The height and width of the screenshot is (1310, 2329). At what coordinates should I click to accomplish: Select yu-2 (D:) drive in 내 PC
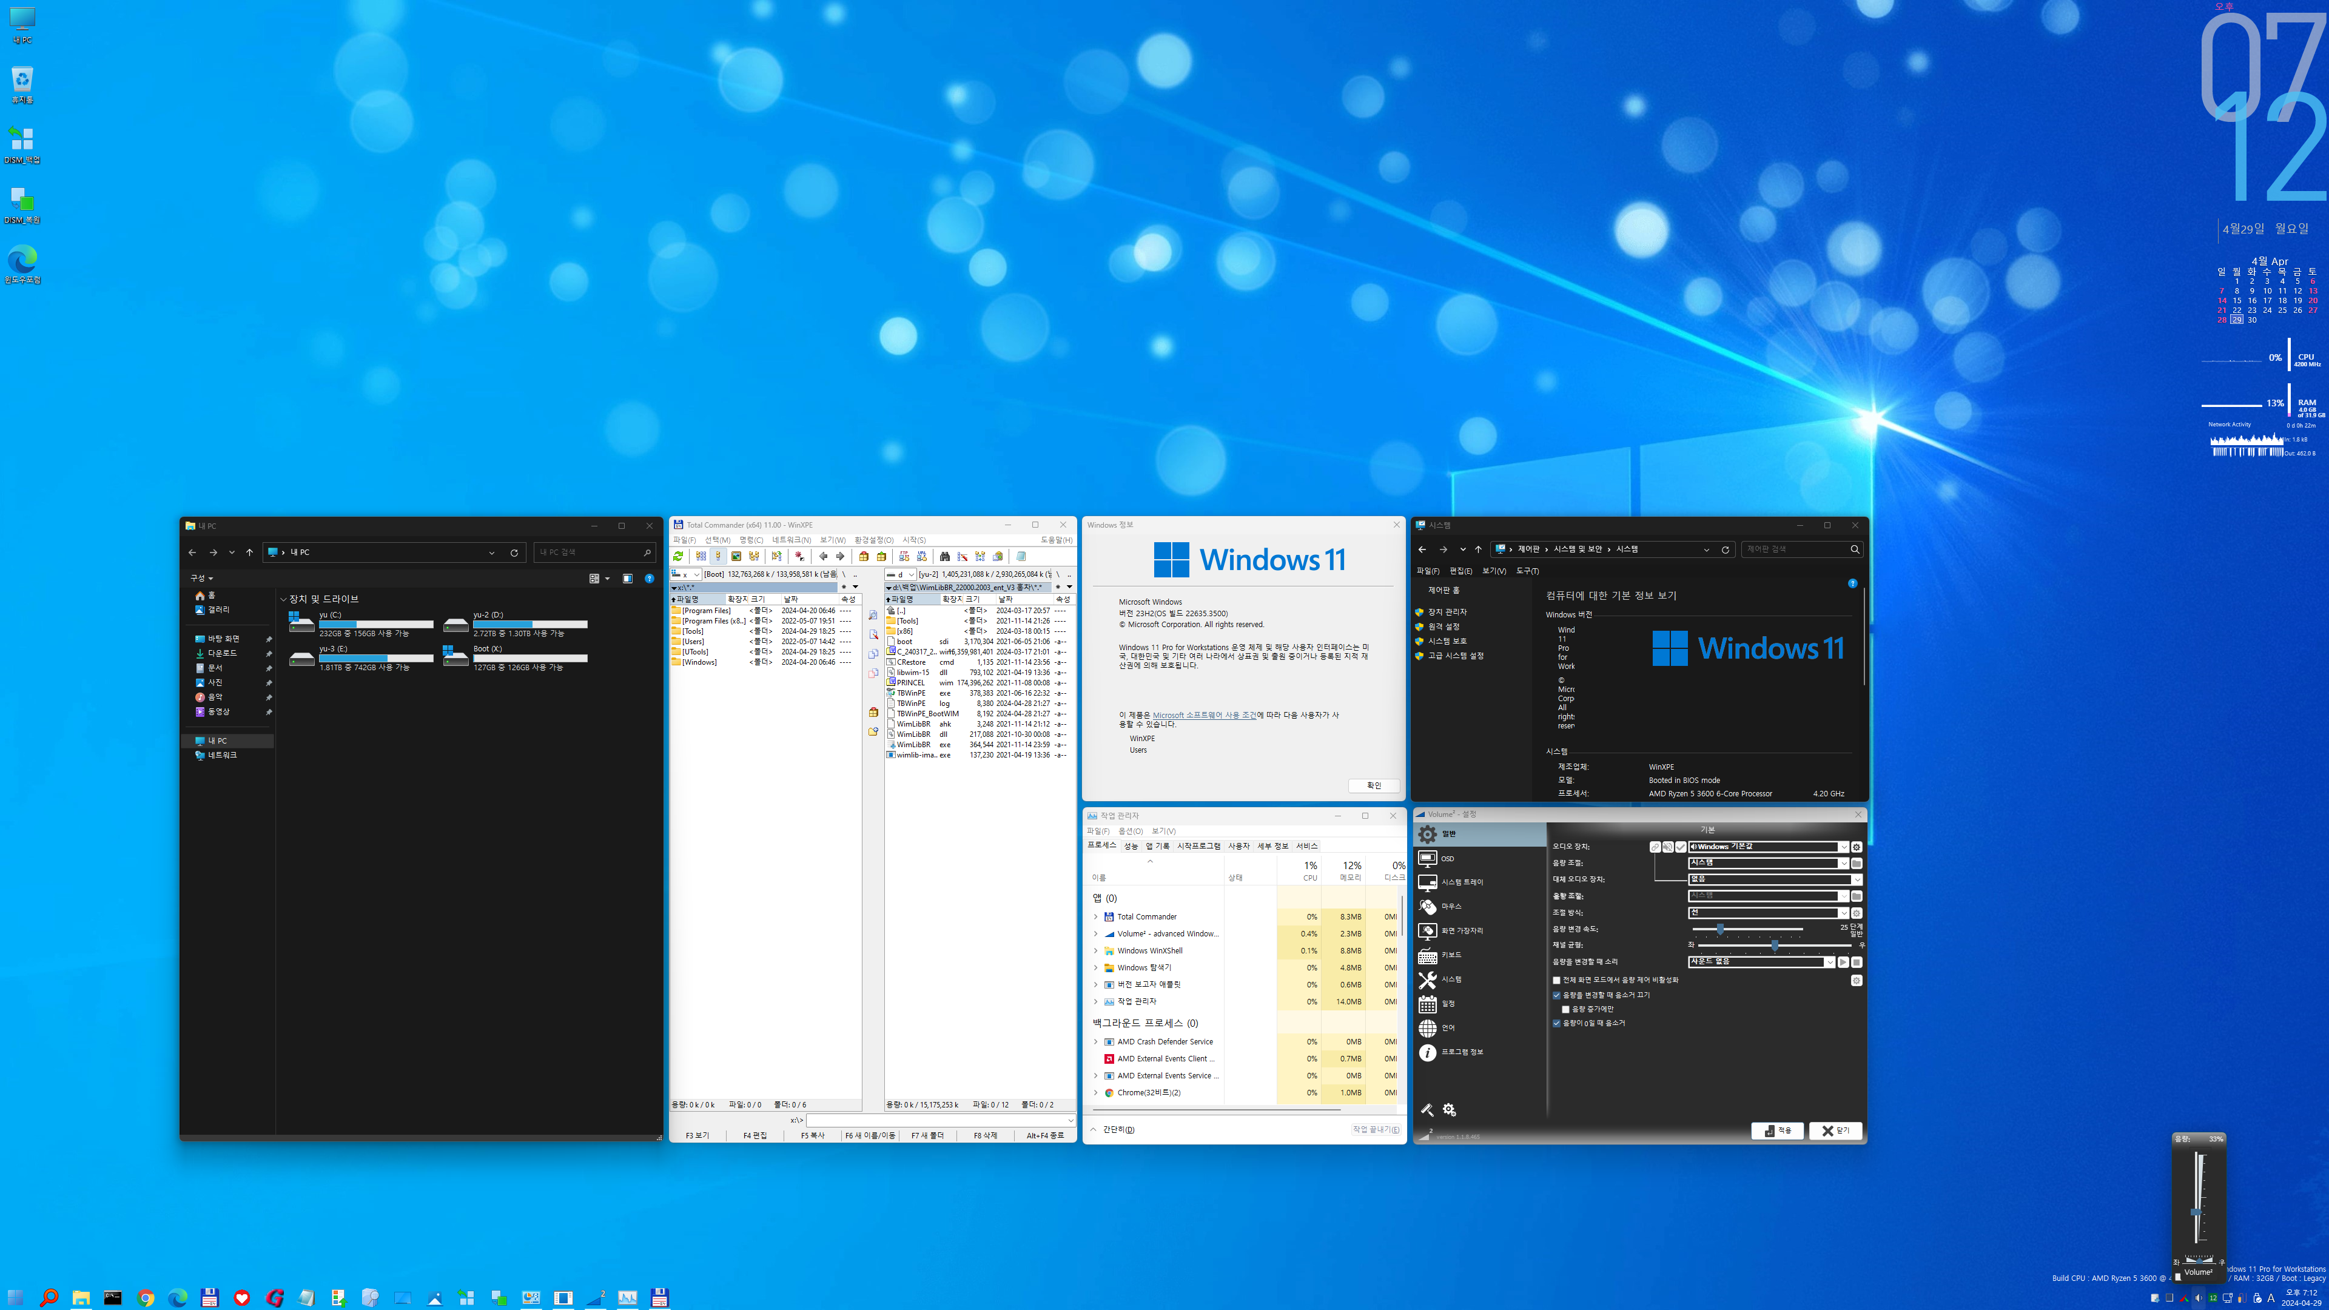[x=516, y=624]
